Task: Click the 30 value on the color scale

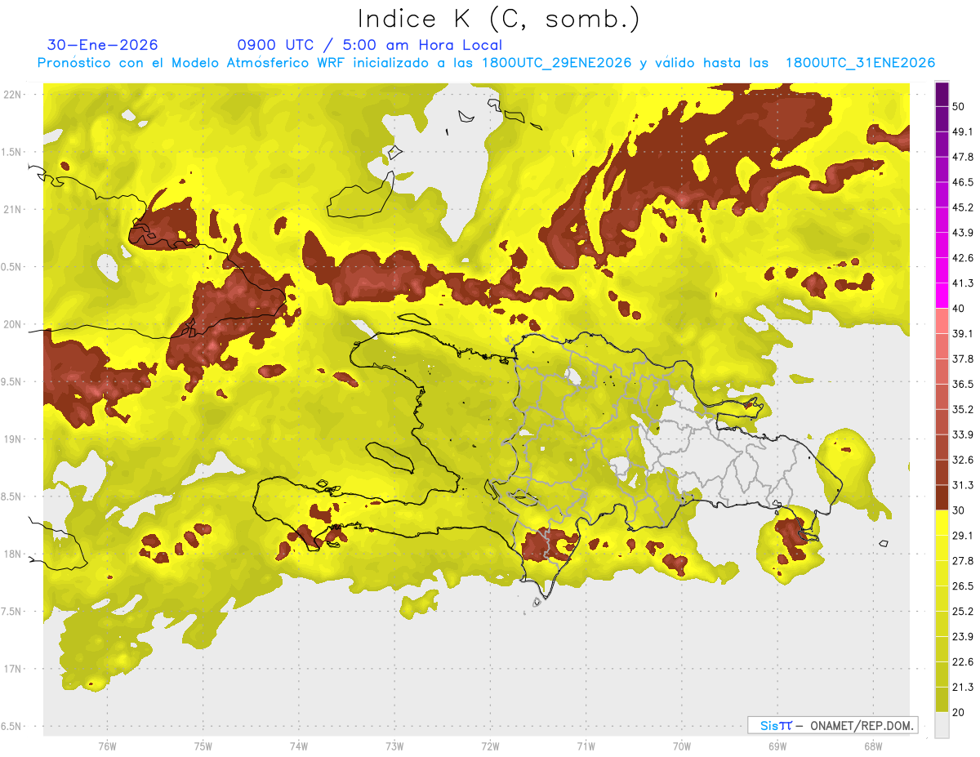Action: point(958,510)
